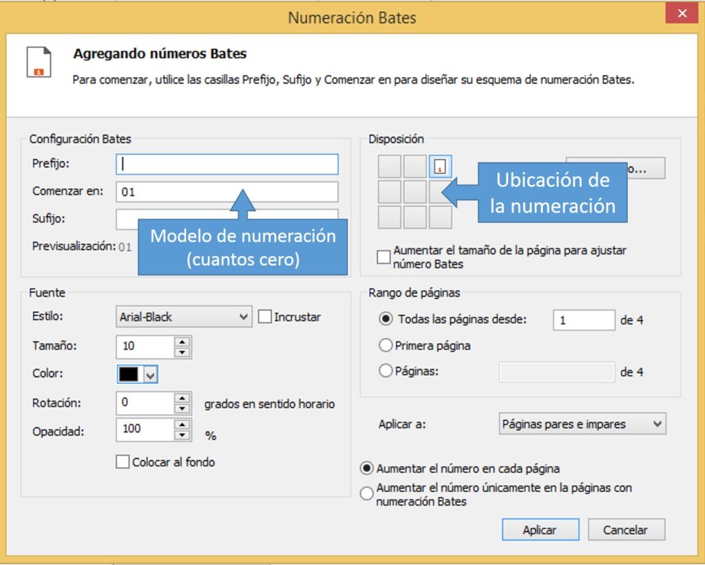Enable Aumentar el tamaño de la página checkbox
The width and height of the screenshot is (705, 565).
tap(383, 257)
